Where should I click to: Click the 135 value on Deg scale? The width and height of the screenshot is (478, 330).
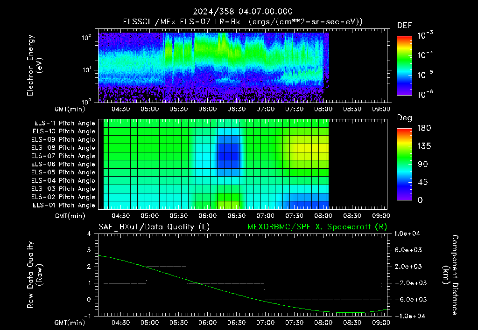[424, 146]
